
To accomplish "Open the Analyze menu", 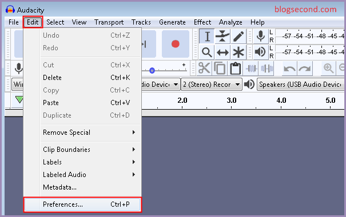I will click(230, 22).
